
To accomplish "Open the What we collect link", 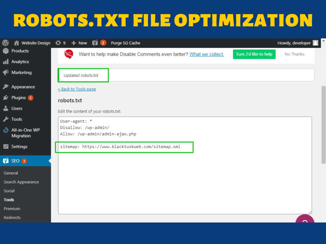I will click(x=207, y=54).
